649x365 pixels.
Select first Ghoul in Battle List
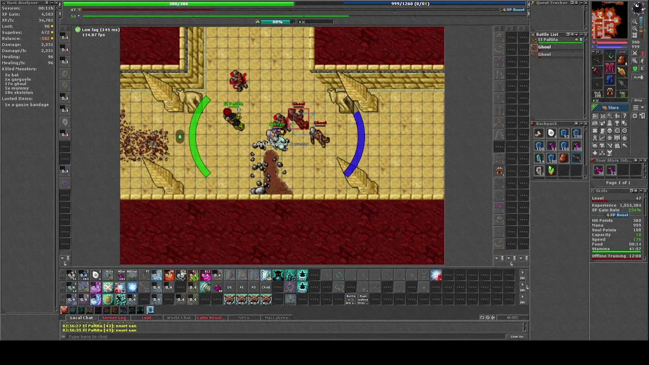point(557,47)
